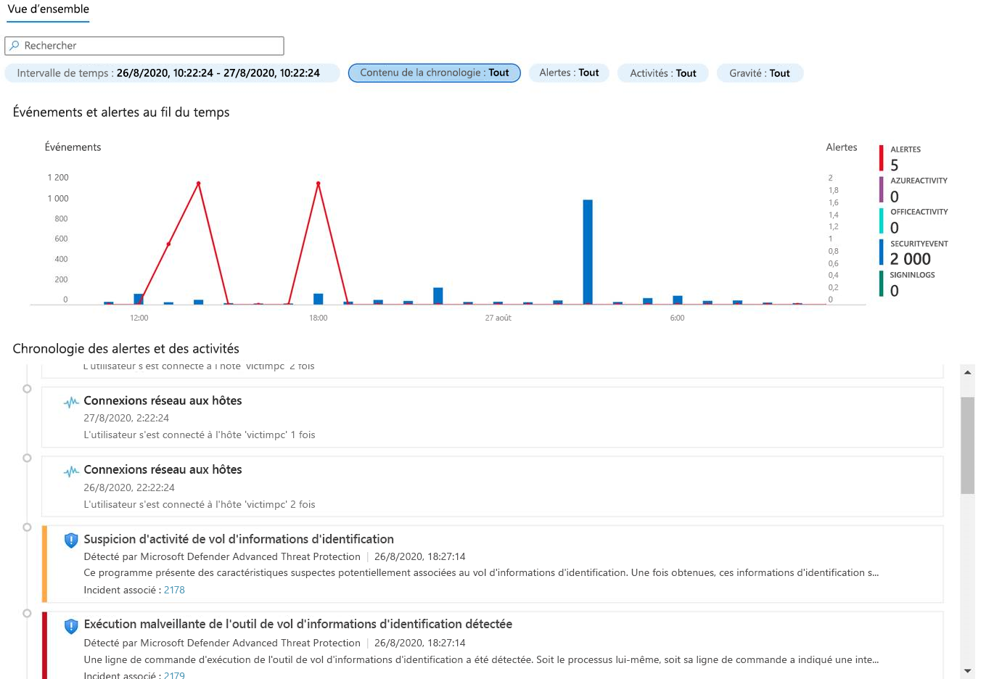Select Connexions réseau aux hôtes 26/8/2020 card title
Screen dimensions: 981x679
click(x=163, y=470)
